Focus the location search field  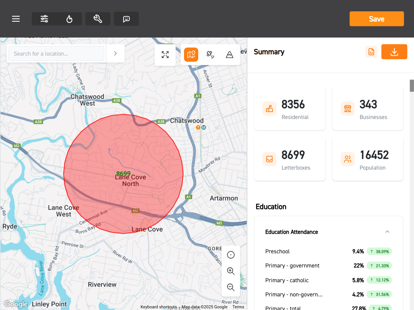click(x=56, y=53)
